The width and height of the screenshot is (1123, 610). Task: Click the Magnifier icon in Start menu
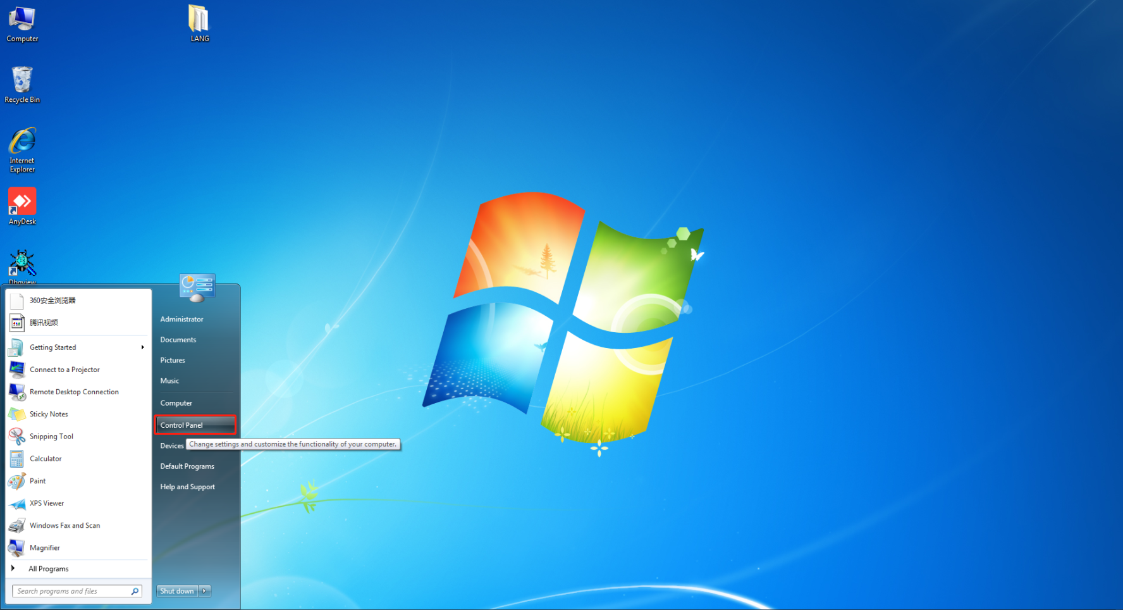(17, 548)
